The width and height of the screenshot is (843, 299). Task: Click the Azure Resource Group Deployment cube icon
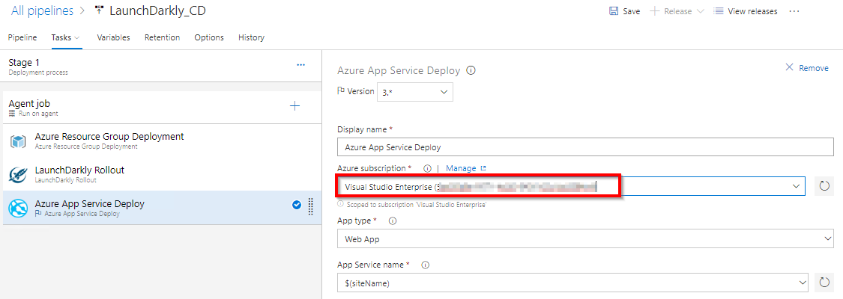click(x=18, y=141)
